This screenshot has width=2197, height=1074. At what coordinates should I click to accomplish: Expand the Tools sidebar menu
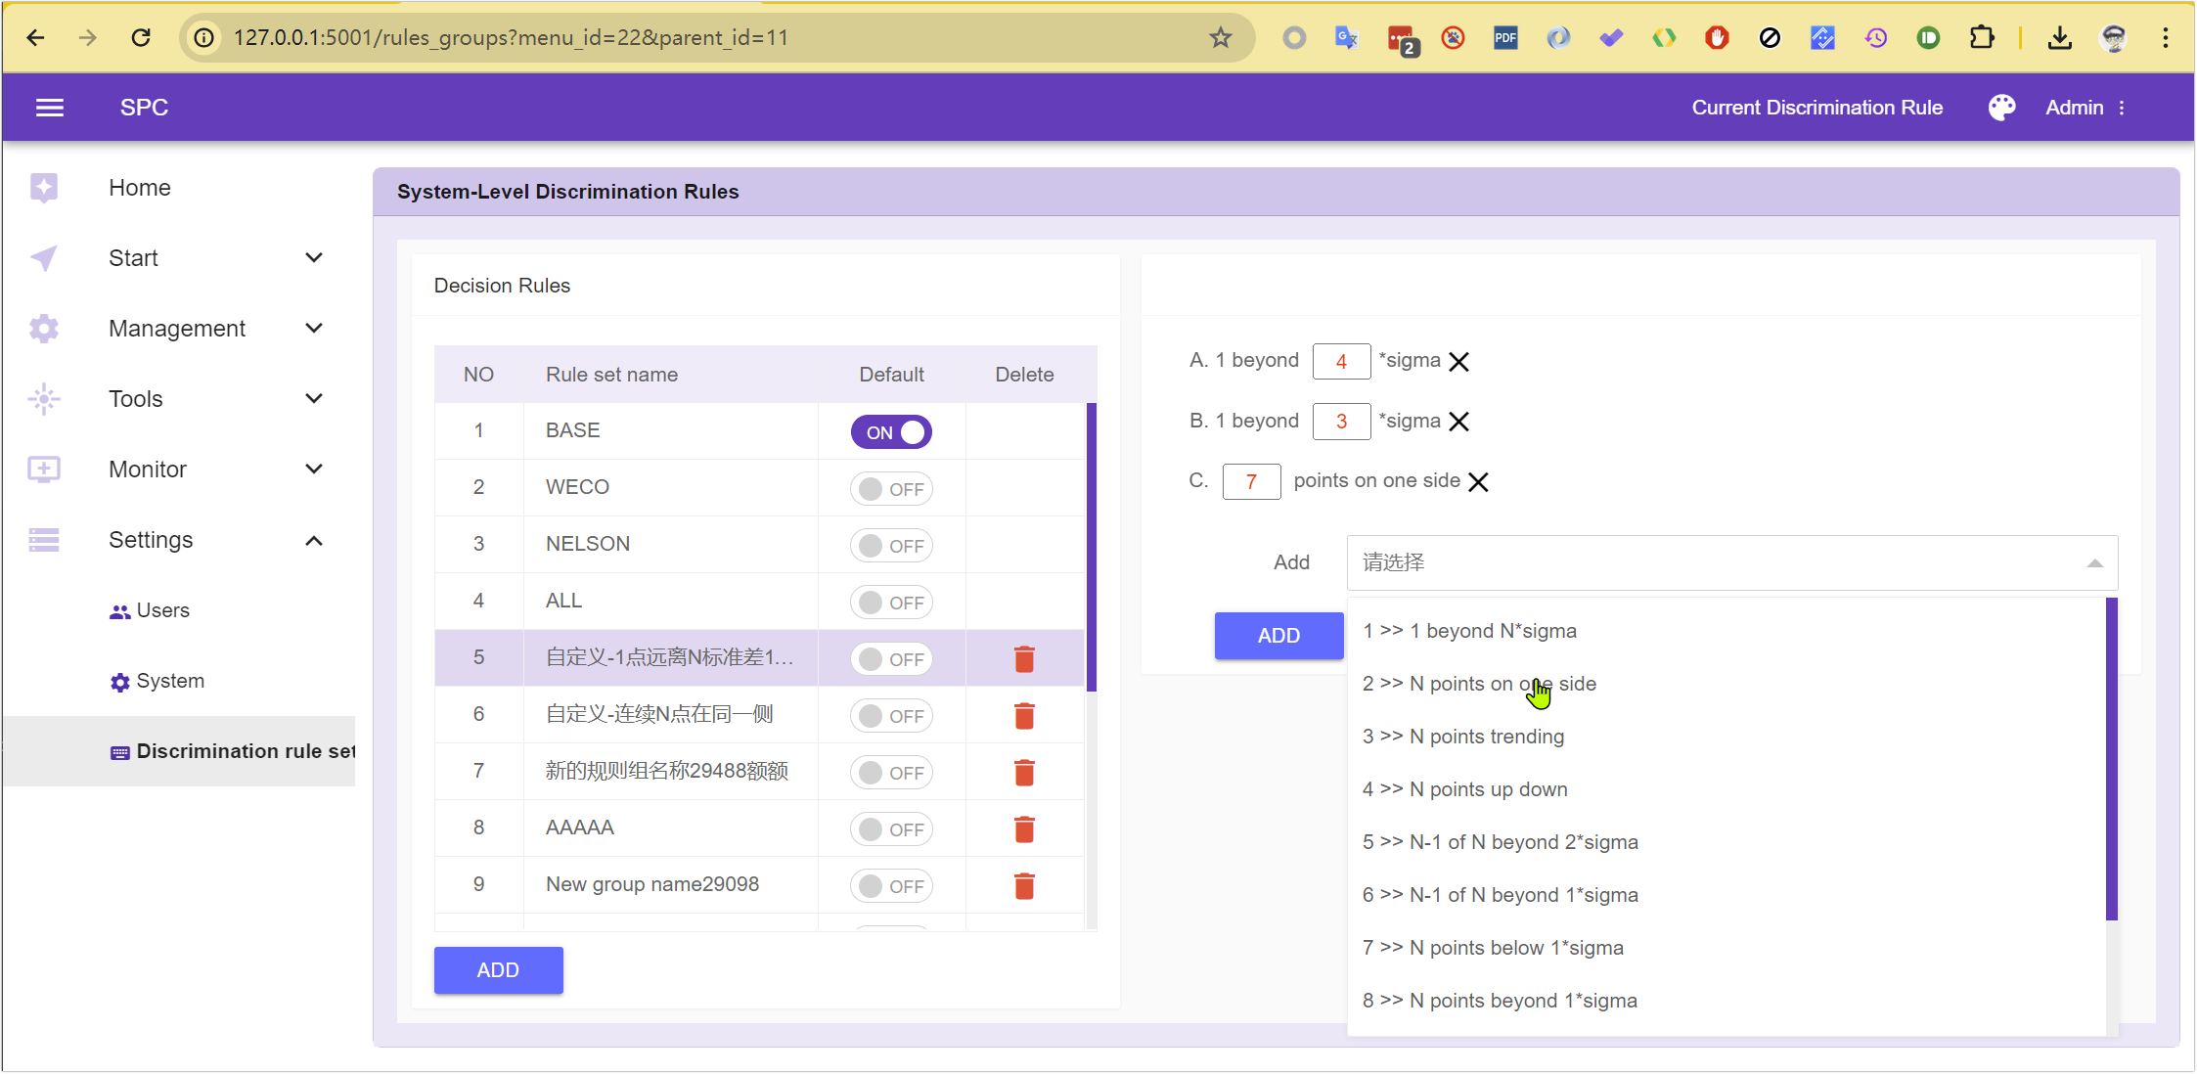313,399
